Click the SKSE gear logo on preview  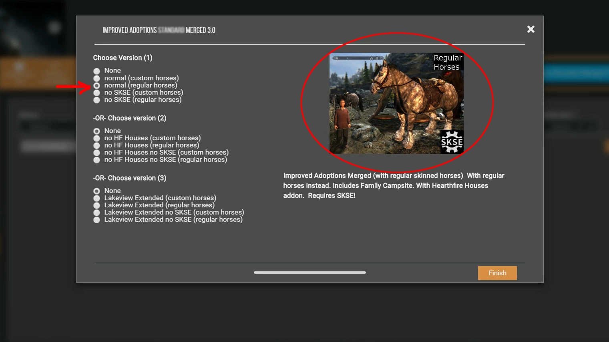(452, 141)
